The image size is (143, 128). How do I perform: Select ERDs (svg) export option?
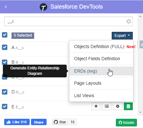(x=101, y=71)
